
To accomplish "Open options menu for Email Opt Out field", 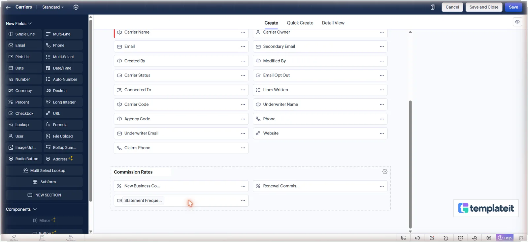I will pos(382,76).
